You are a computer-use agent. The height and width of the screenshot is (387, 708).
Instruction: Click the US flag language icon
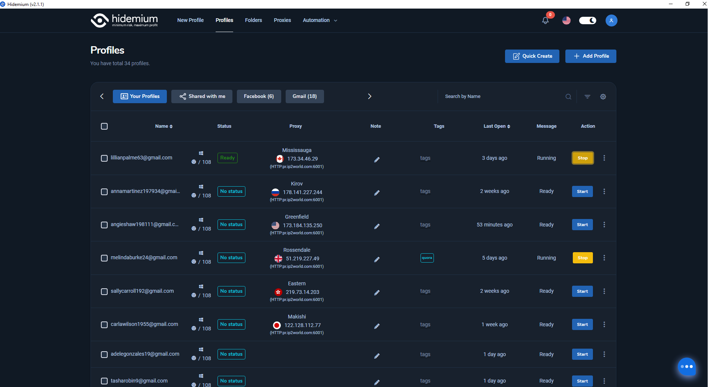coord(566,20)
